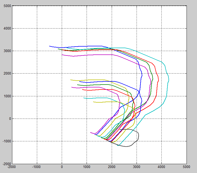
Task: Click the y-axis tick label 4000
Action: (7, 29)
